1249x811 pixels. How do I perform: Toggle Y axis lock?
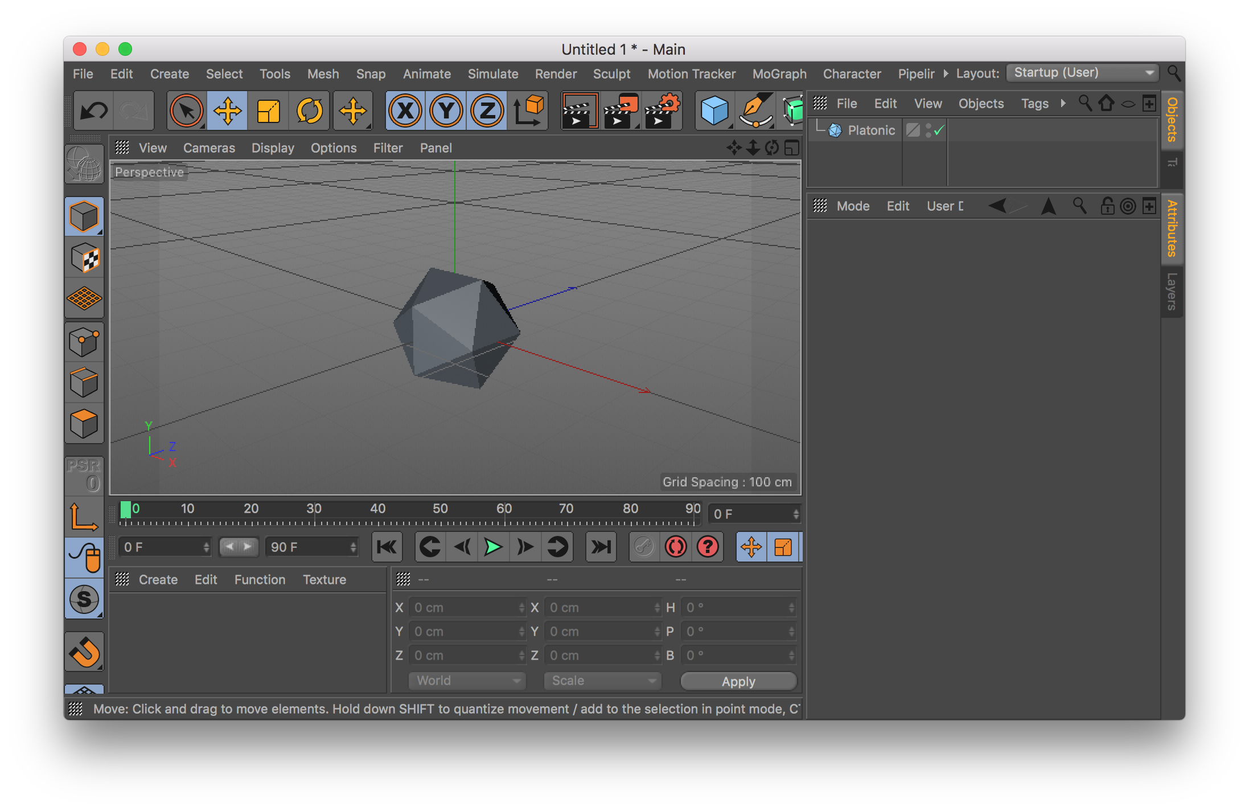click(446, 111)
